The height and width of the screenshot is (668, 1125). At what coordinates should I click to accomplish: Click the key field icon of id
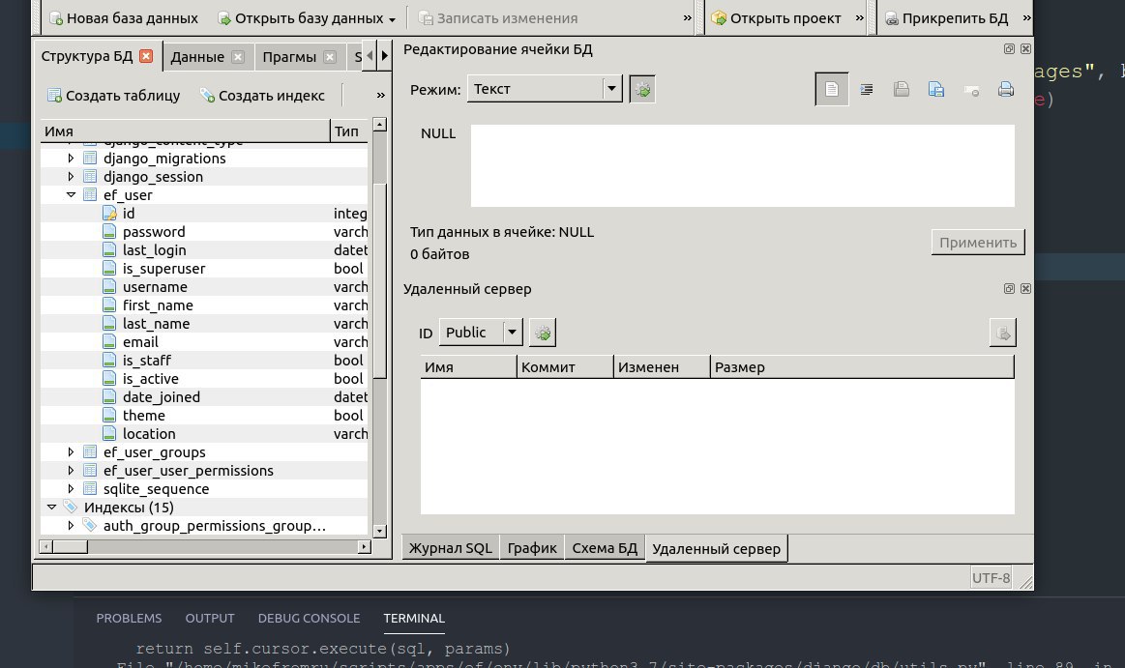(109, 213)
